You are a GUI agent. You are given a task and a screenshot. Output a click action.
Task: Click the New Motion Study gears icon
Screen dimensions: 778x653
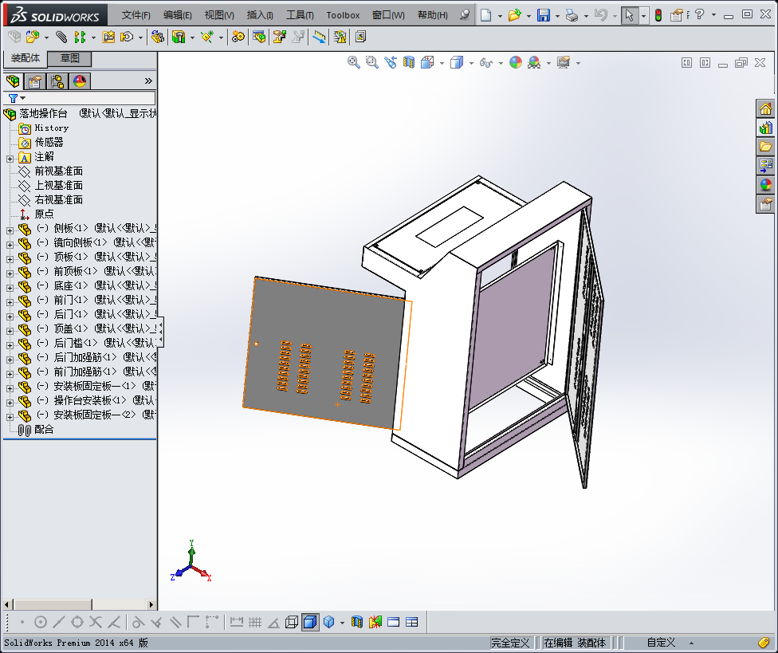[x=238, y=37]
